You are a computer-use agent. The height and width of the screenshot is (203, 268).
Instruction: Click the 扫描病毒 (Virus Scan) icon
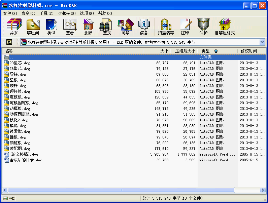click(166, 27)
